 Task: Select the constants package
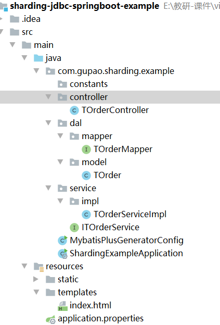(x=88, y=84)
